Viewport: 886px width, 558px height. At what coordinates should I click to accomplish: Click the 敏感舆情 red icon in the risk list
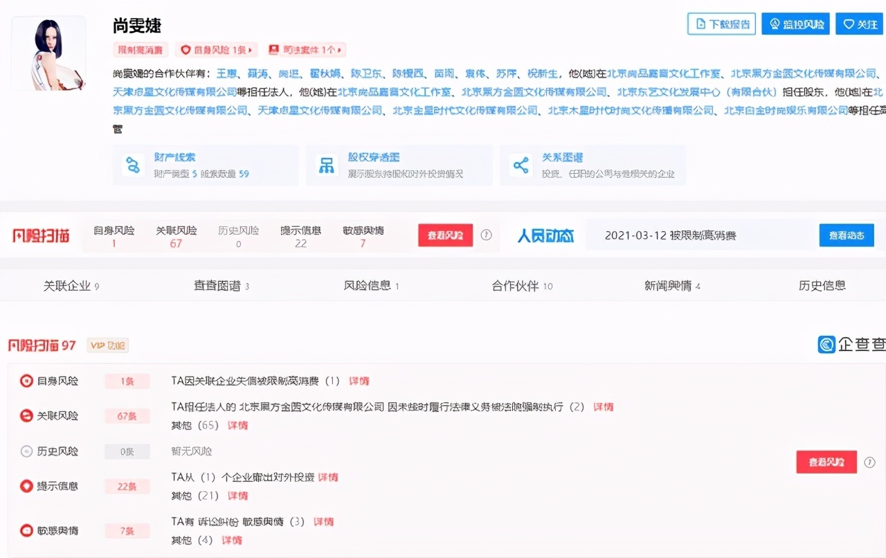click(x=26, y=530)
